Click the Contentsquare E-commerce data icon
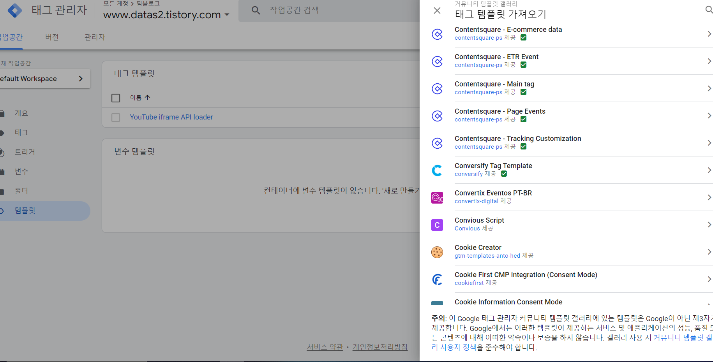 point(437,34)
